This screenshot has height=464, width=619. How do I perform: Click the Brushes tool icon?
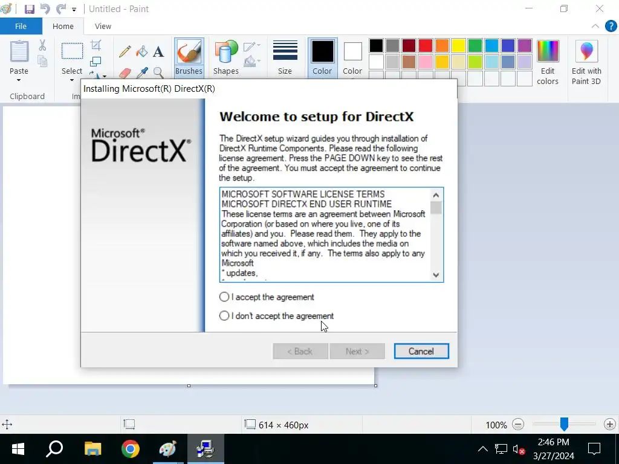click(189, 57)
